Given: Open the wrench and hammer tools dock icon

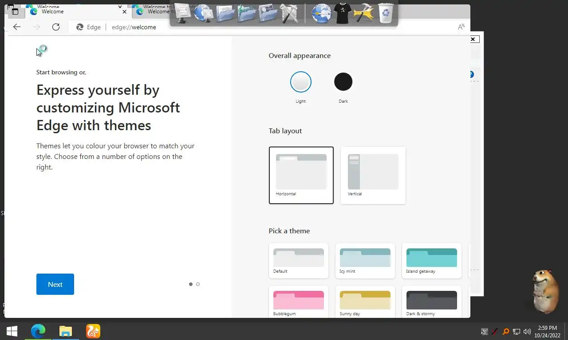Looking at the screenshot, I should (289, 13).
